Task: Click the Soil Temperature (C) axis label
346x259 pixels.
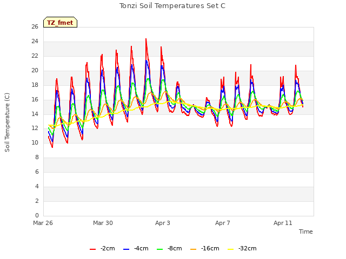Action: pos(7,122)
